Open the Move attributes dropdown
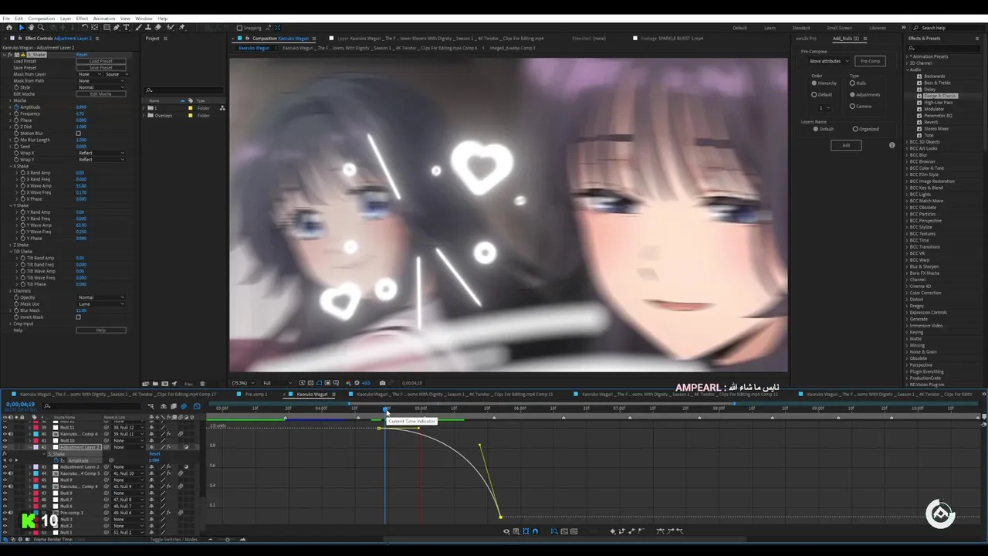 828,61
